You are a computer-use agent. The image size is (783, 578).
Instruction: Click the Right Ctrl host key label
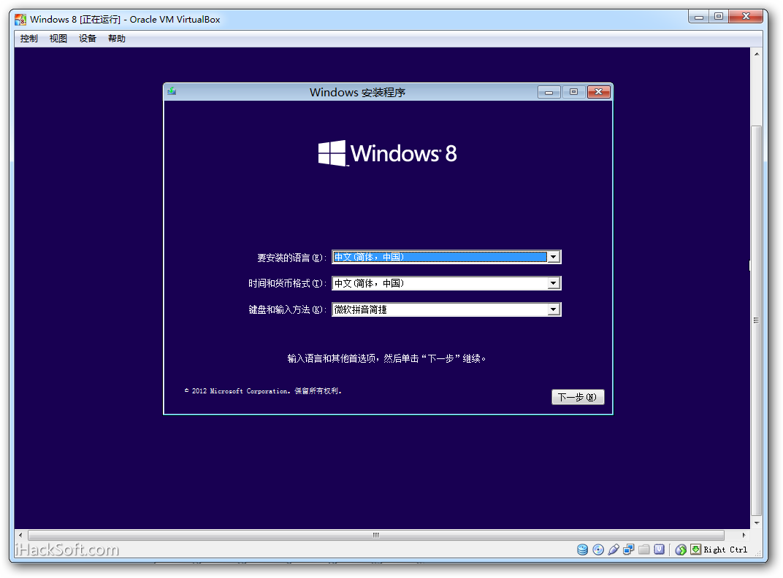725,550
